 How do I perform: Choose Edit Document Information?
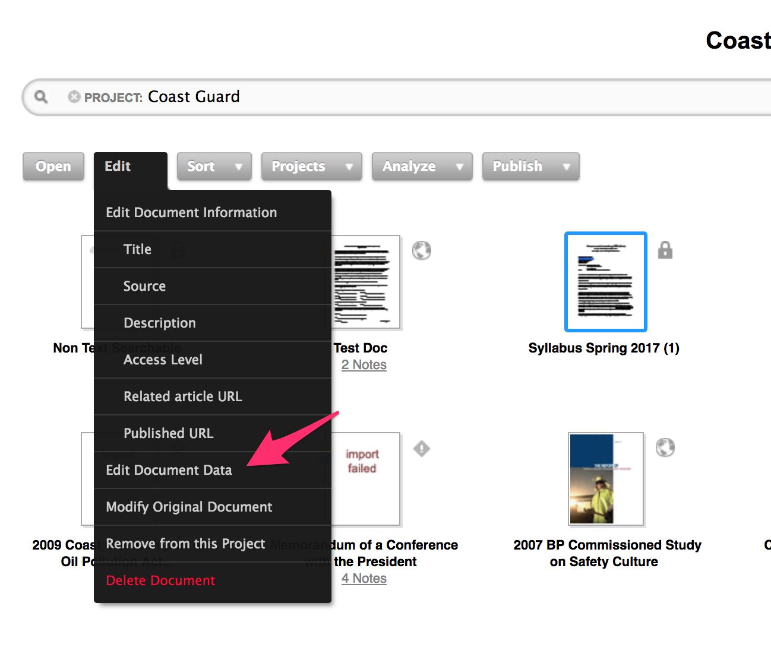click(213, 212)
